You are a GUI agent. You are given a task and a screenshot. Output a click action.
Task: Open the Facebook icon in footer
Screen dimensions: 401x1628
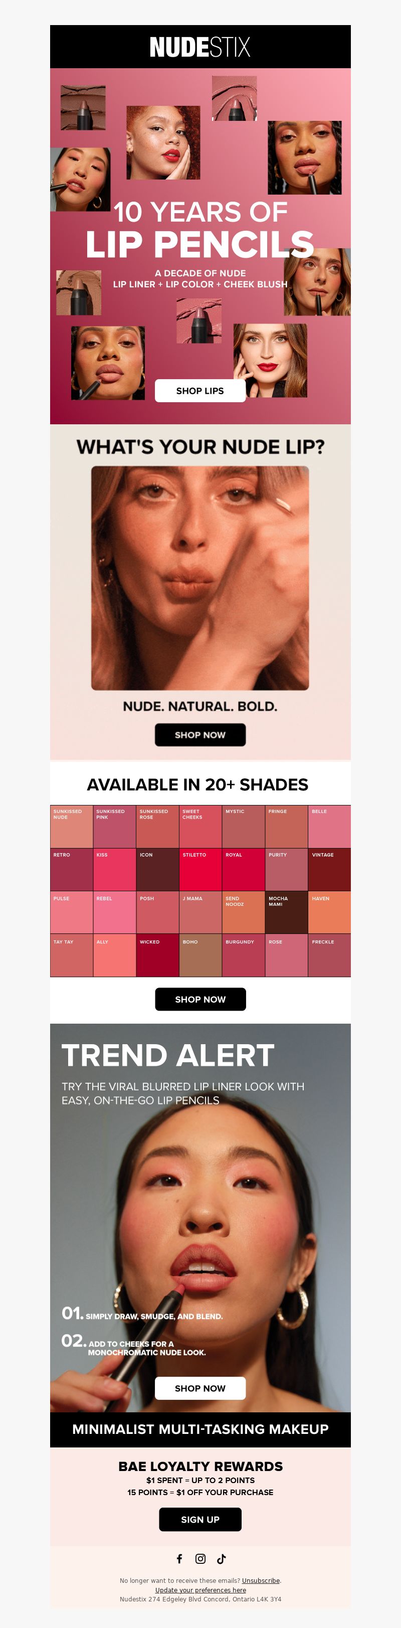point(179,1558)
